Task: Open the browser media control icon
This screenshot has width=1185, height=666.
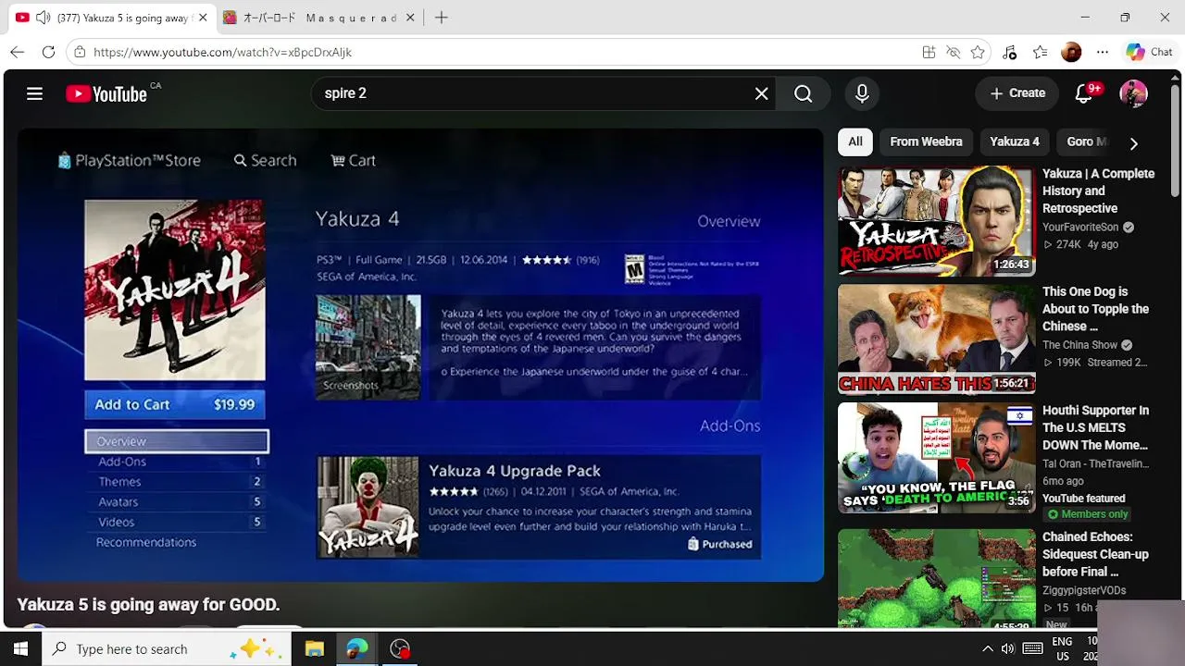Action: (x=1010, y=52)
